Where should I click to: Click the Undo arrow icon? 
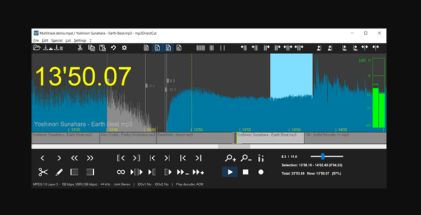point(113,48)
